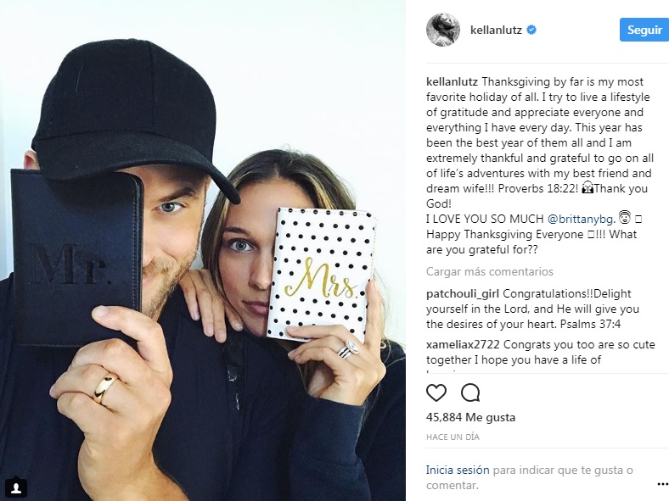Click Inicia sesión to log in
The width and height of the screenshot is (669, 501).
point(458,470)
